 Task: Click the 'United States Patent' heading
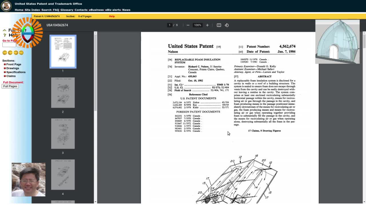click(191, 46)
